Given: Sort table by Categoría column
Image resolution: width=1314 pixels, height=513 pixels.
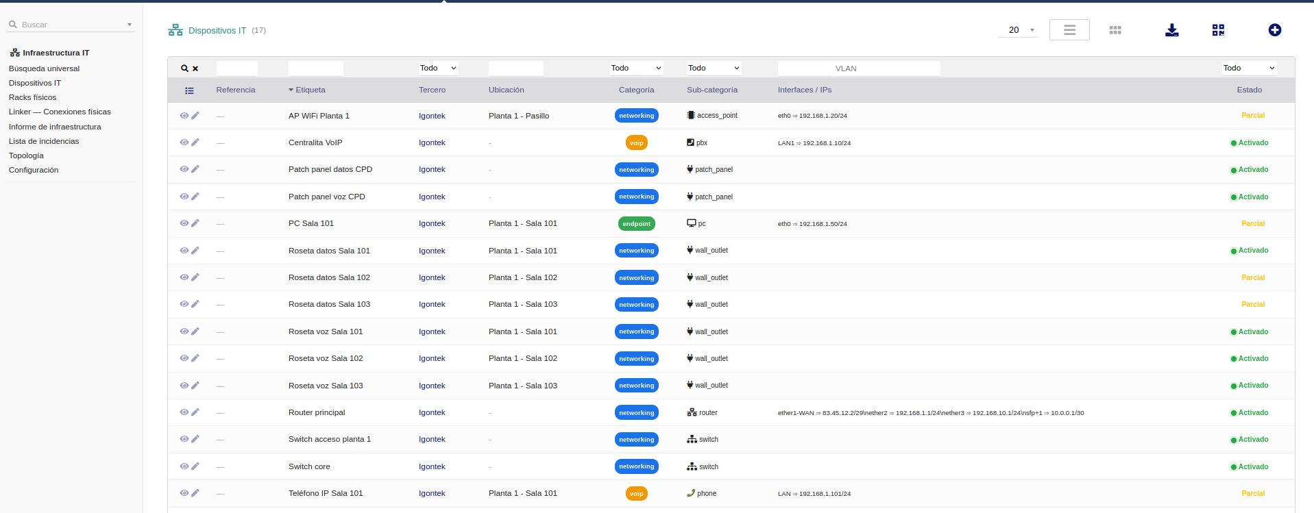Looking at the screenshot, I should pyautogui.click(x=636, y=90).
